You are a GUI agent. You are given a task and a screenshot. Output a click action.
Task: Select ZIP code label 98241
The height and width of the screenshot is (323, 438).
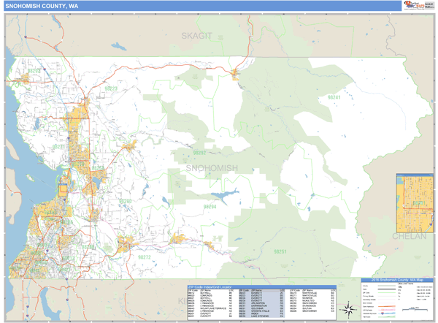334,97
